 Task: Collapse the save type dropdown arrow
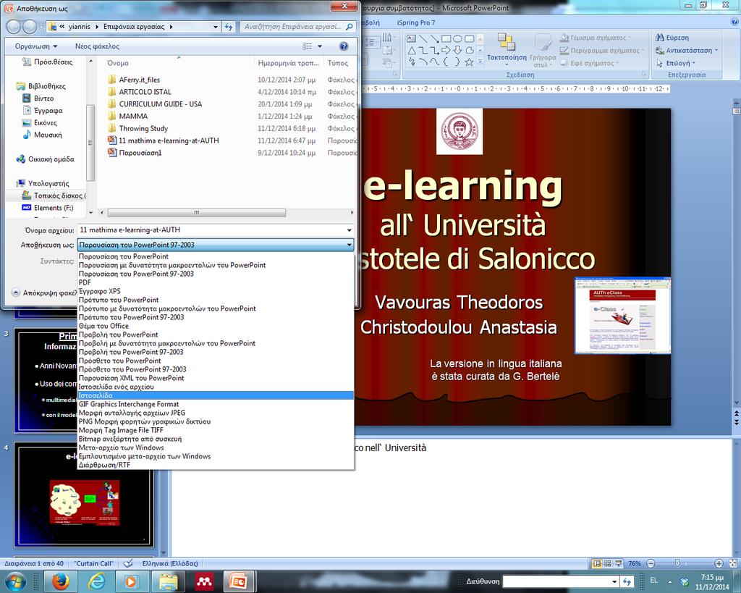click(x=350, y=245)
